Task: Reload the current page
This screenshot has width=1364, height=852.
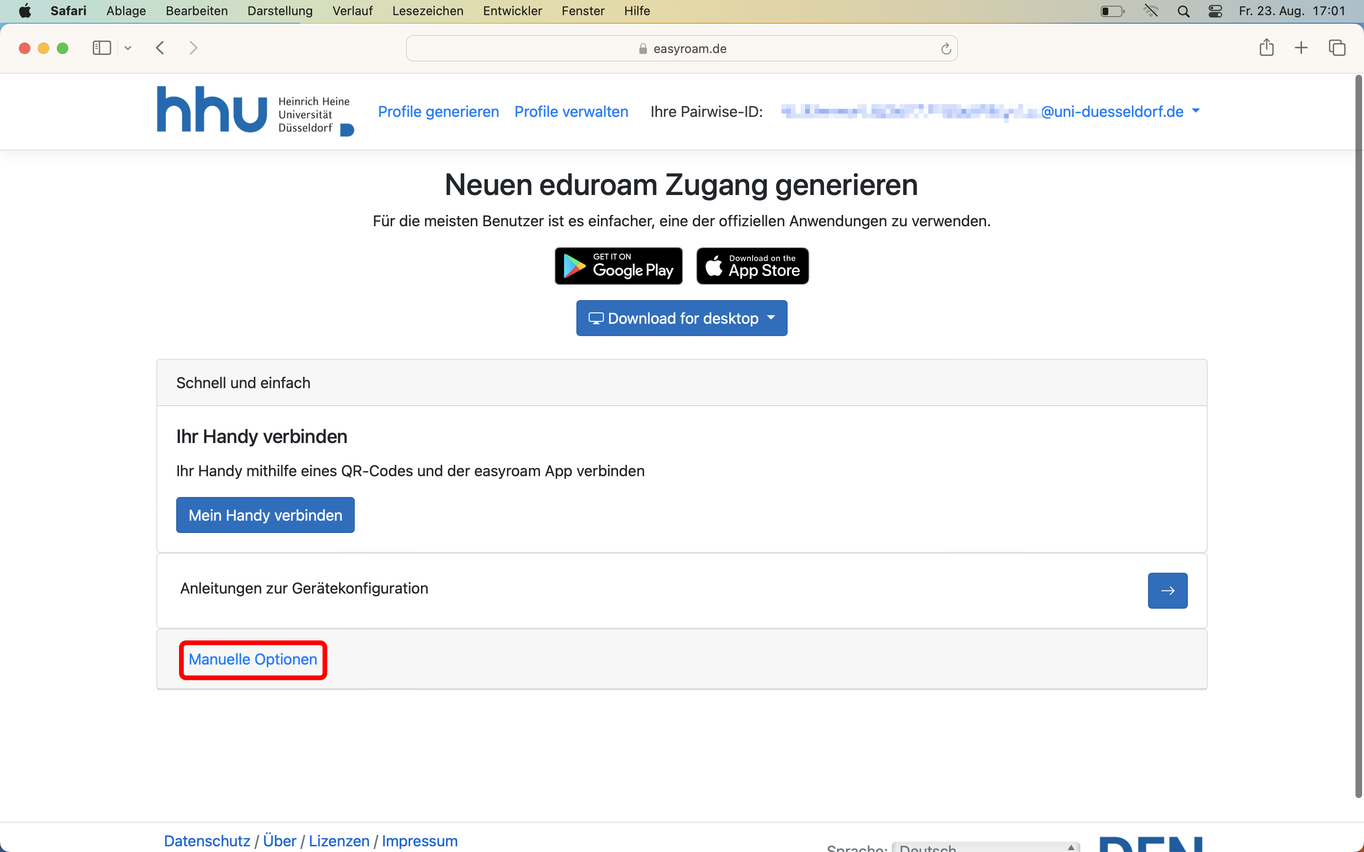Action: [x=946, y=49]
